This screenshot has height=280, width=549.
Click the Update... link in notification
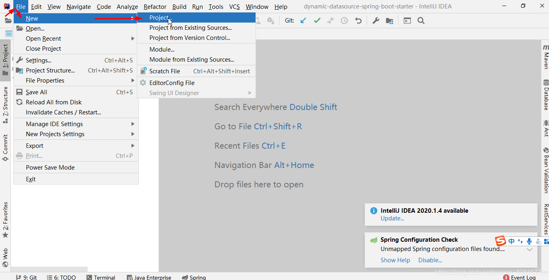pos(392,218)
